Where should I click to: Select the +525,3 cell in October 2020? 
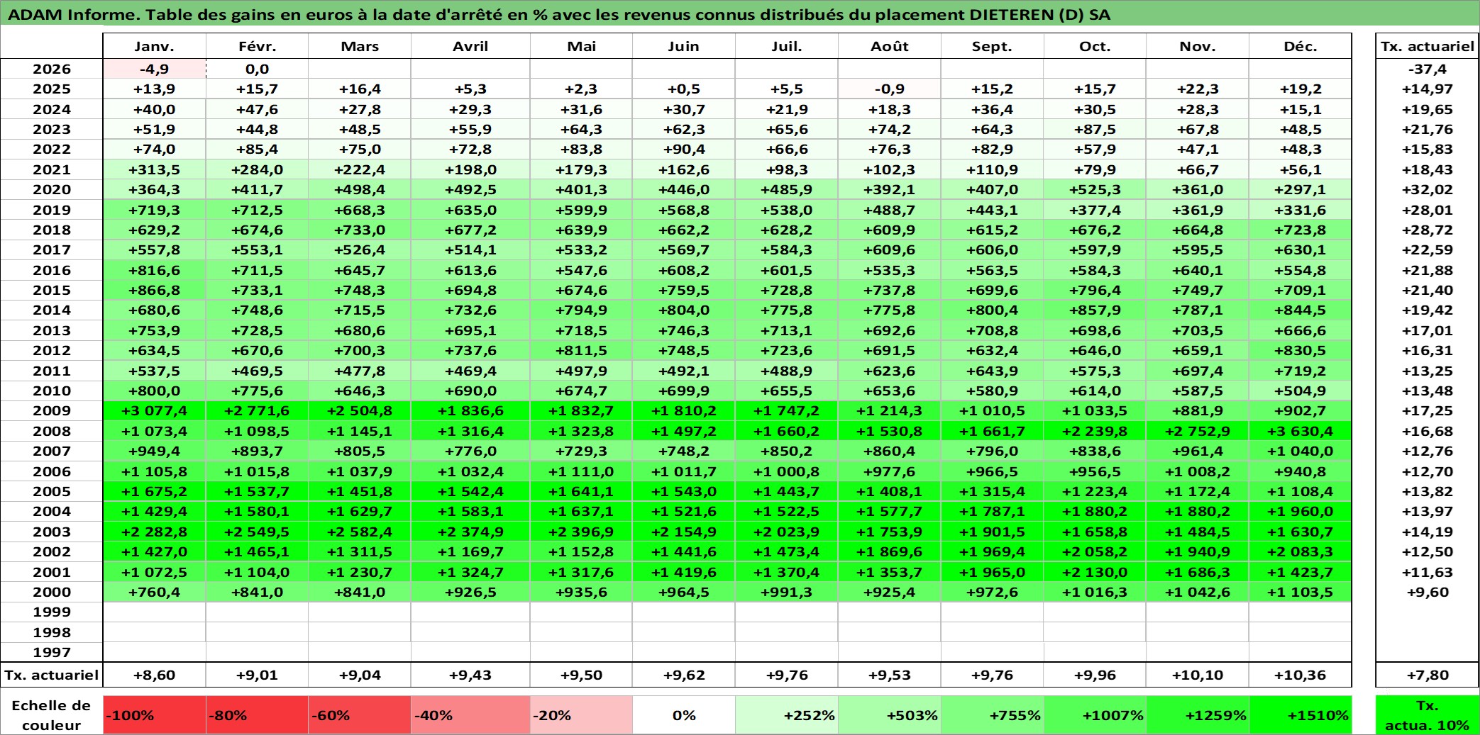tap(1095, 189)
